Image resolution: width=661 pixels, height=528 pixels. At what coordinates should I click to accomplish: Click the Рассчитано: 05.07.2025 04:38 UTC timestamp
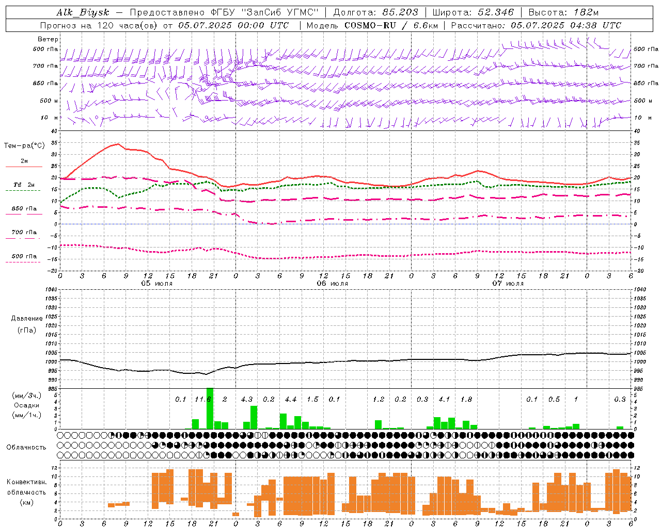tap(536, 25)
